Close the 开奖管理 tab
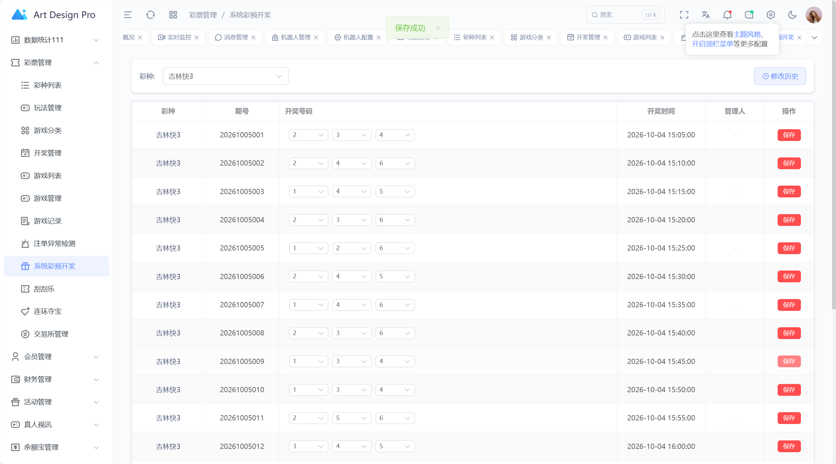Screen dimensions: 836x464 point(605,37)
